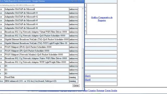Select the 'Fixed Disk' cell
Viewport: 167px width, 94px height.
tap(37, 77)
